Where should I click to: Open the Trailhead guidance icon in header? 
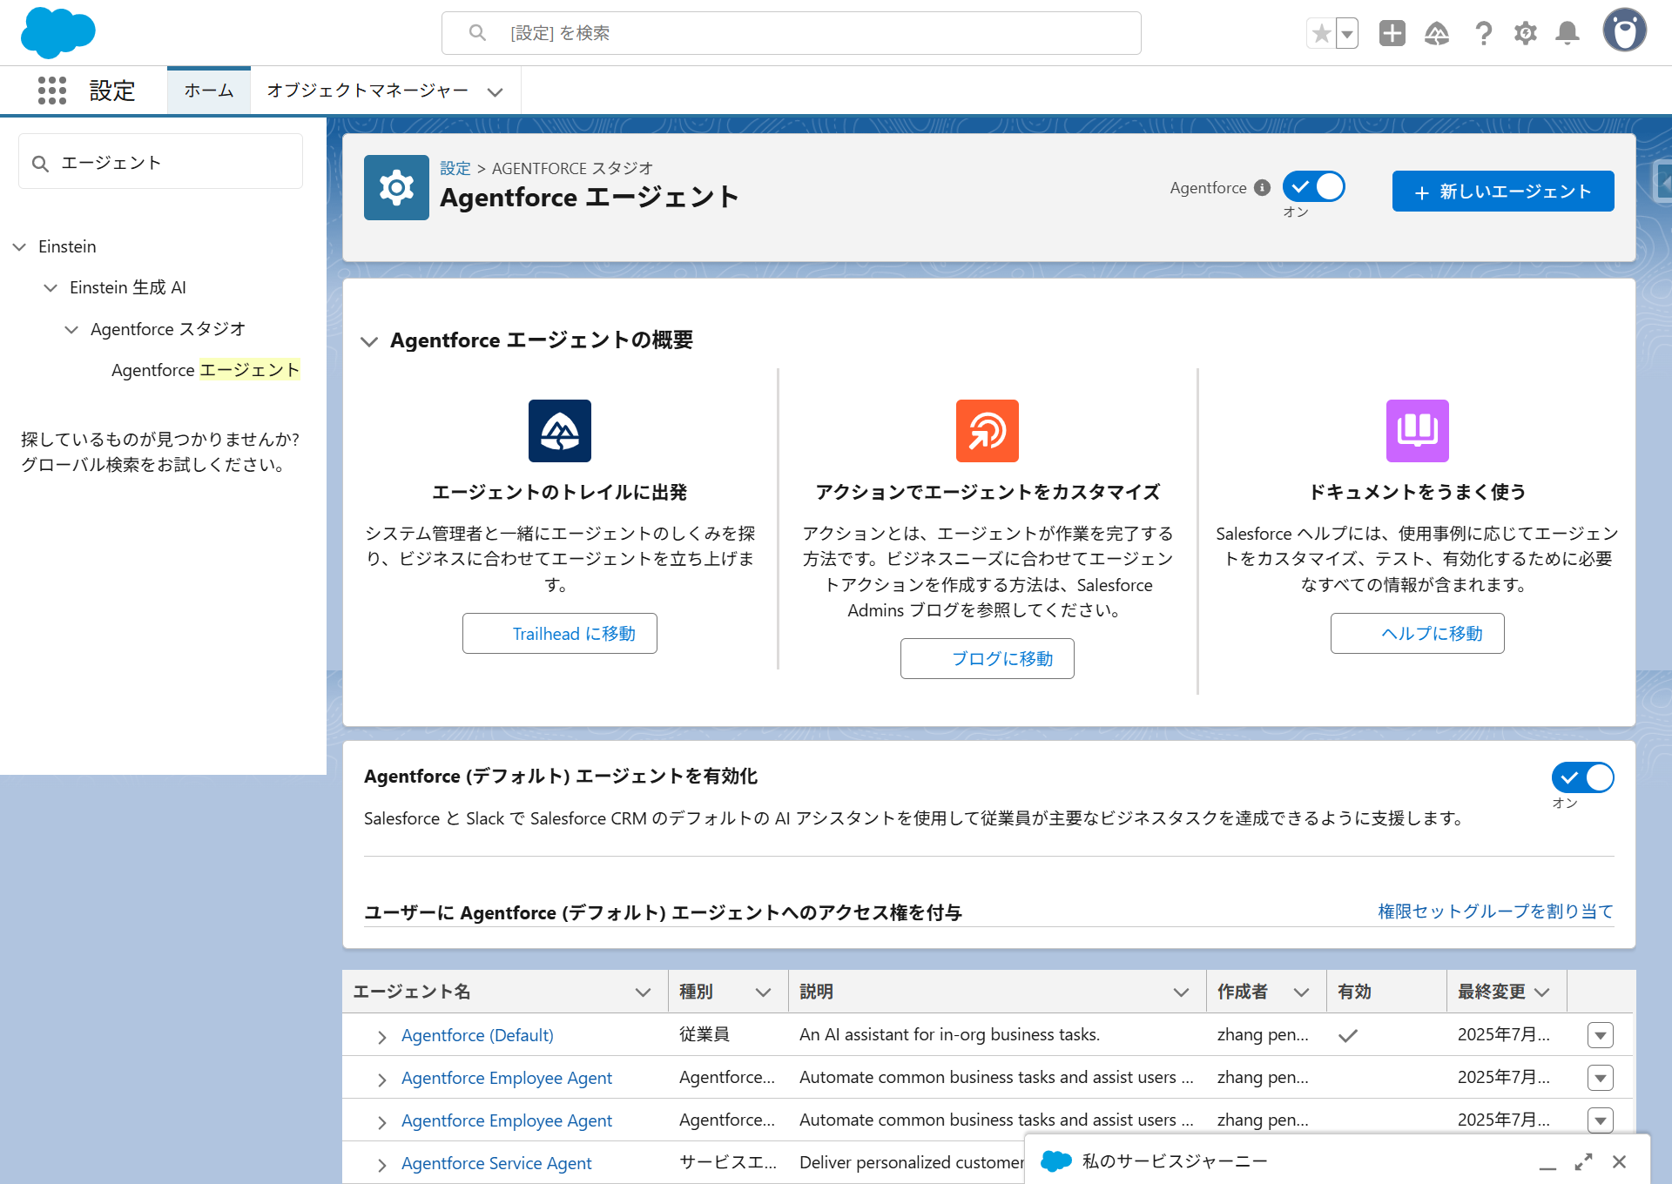[x=1436, y=33]
